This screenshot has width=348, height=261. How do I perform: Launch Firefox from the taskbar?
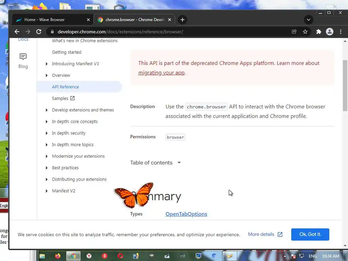point(58,256)
